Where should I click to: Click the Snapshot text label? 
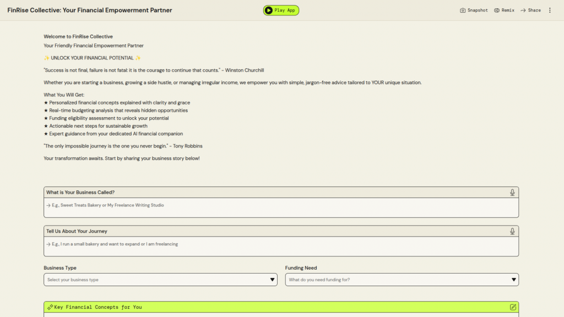pyautogui.click(x=478, y=10)
